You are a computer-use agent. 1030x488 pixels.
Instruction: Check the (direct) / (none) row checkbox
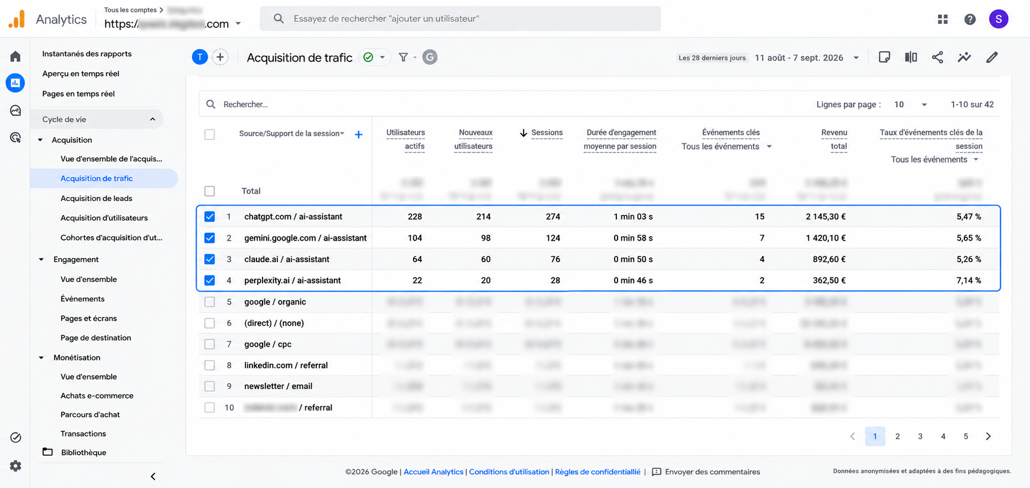pyautogui.click(x=209, y=323)
